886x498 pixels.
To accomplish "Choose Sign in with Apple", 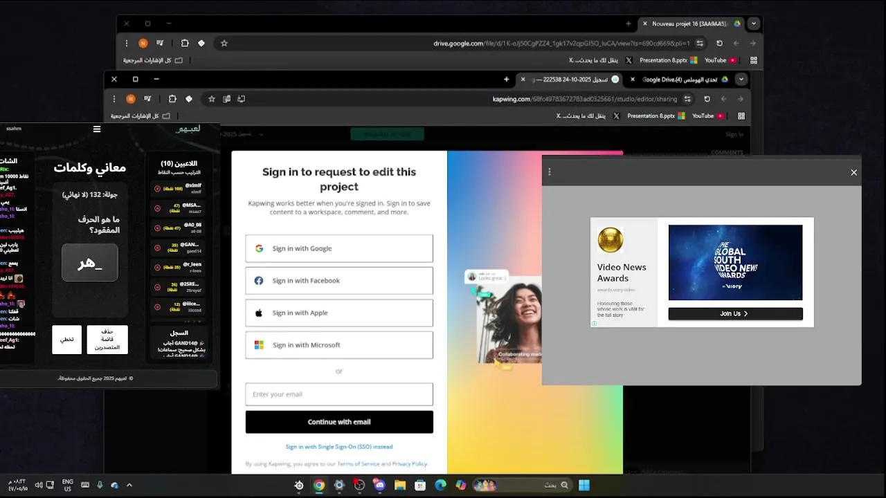I will tap(339, 313).
